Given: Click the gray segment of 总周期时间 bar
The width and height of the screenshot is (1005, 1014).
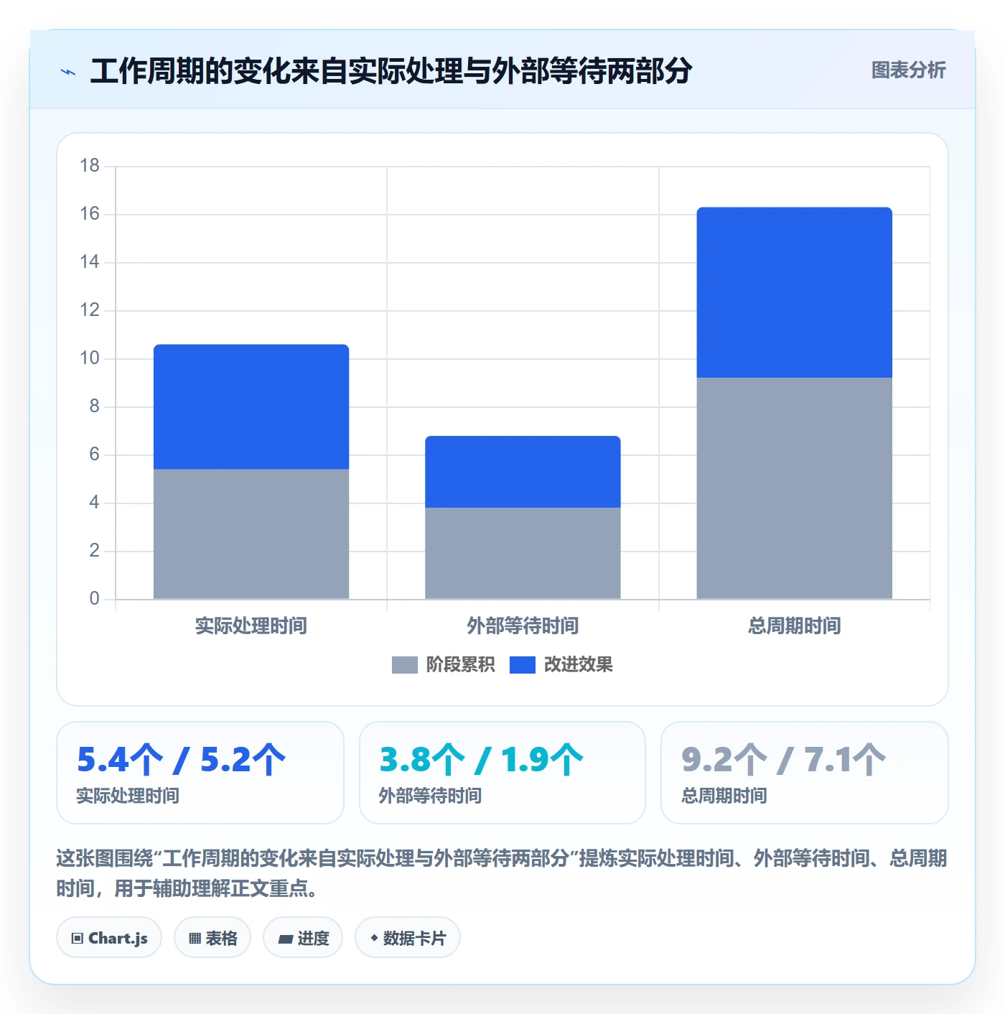Looking at the screenshot, I should tap(794, 488).
